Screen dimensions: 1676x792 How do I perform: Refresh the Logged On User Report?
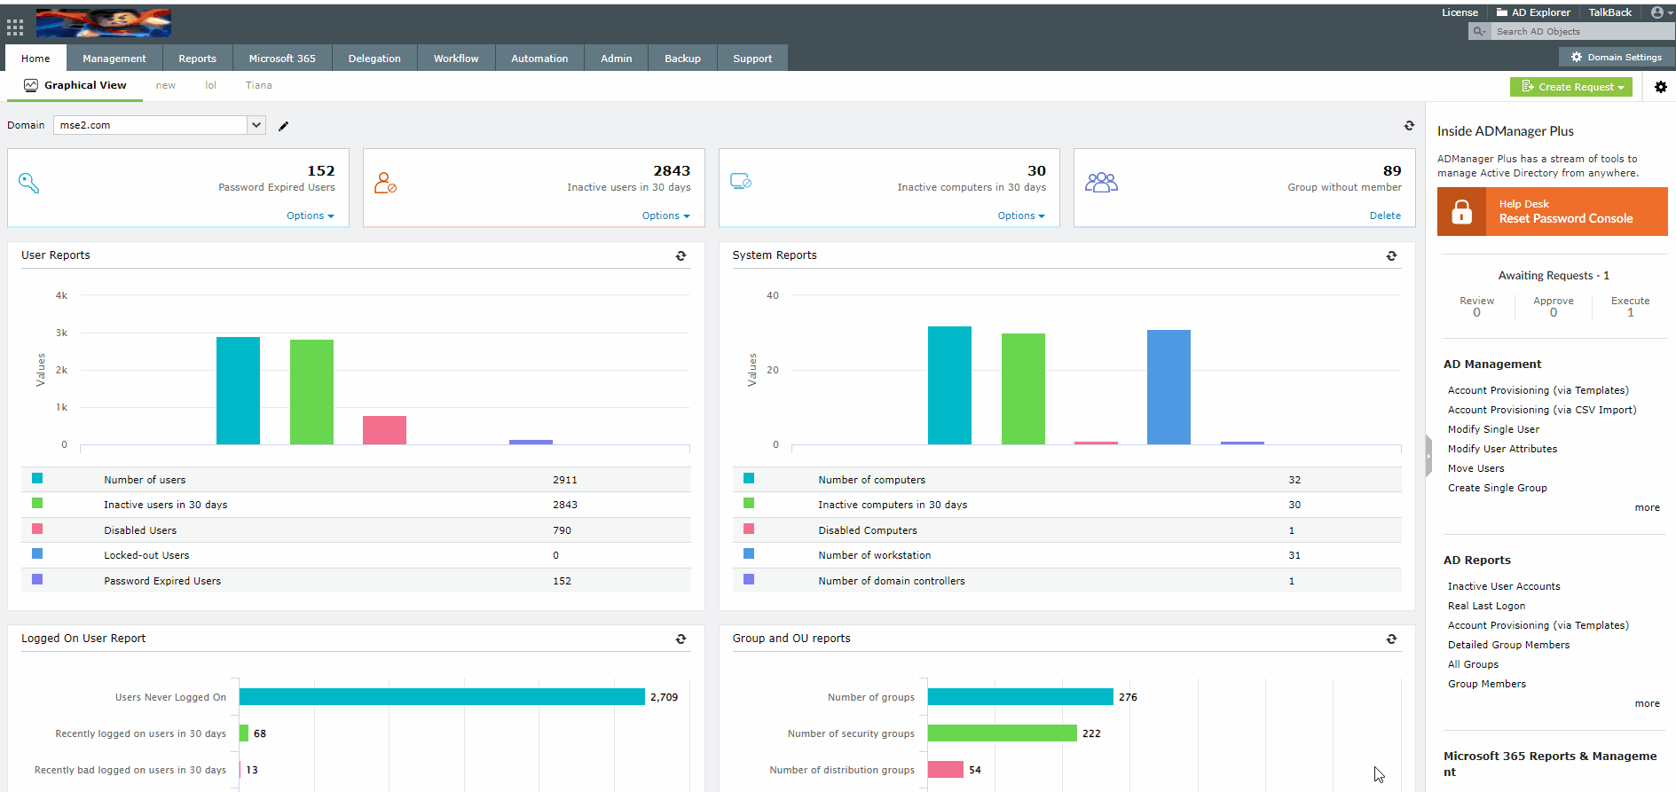tap(681, 639)
